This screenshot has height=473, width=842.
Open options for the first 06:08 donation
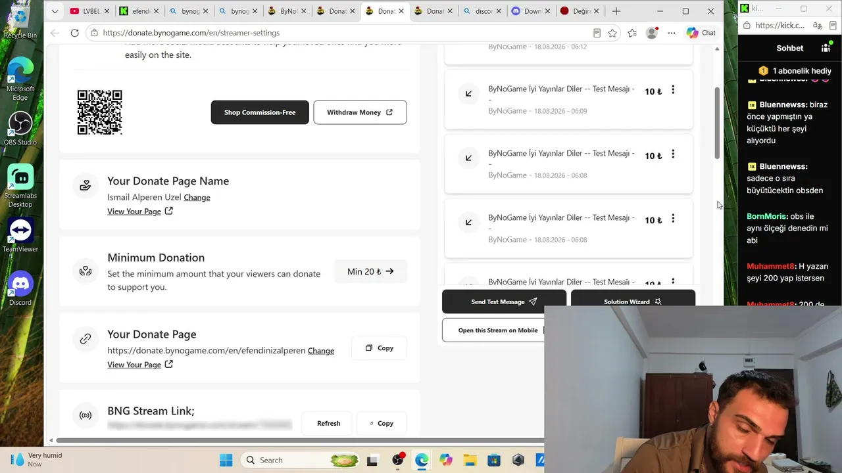673,154
